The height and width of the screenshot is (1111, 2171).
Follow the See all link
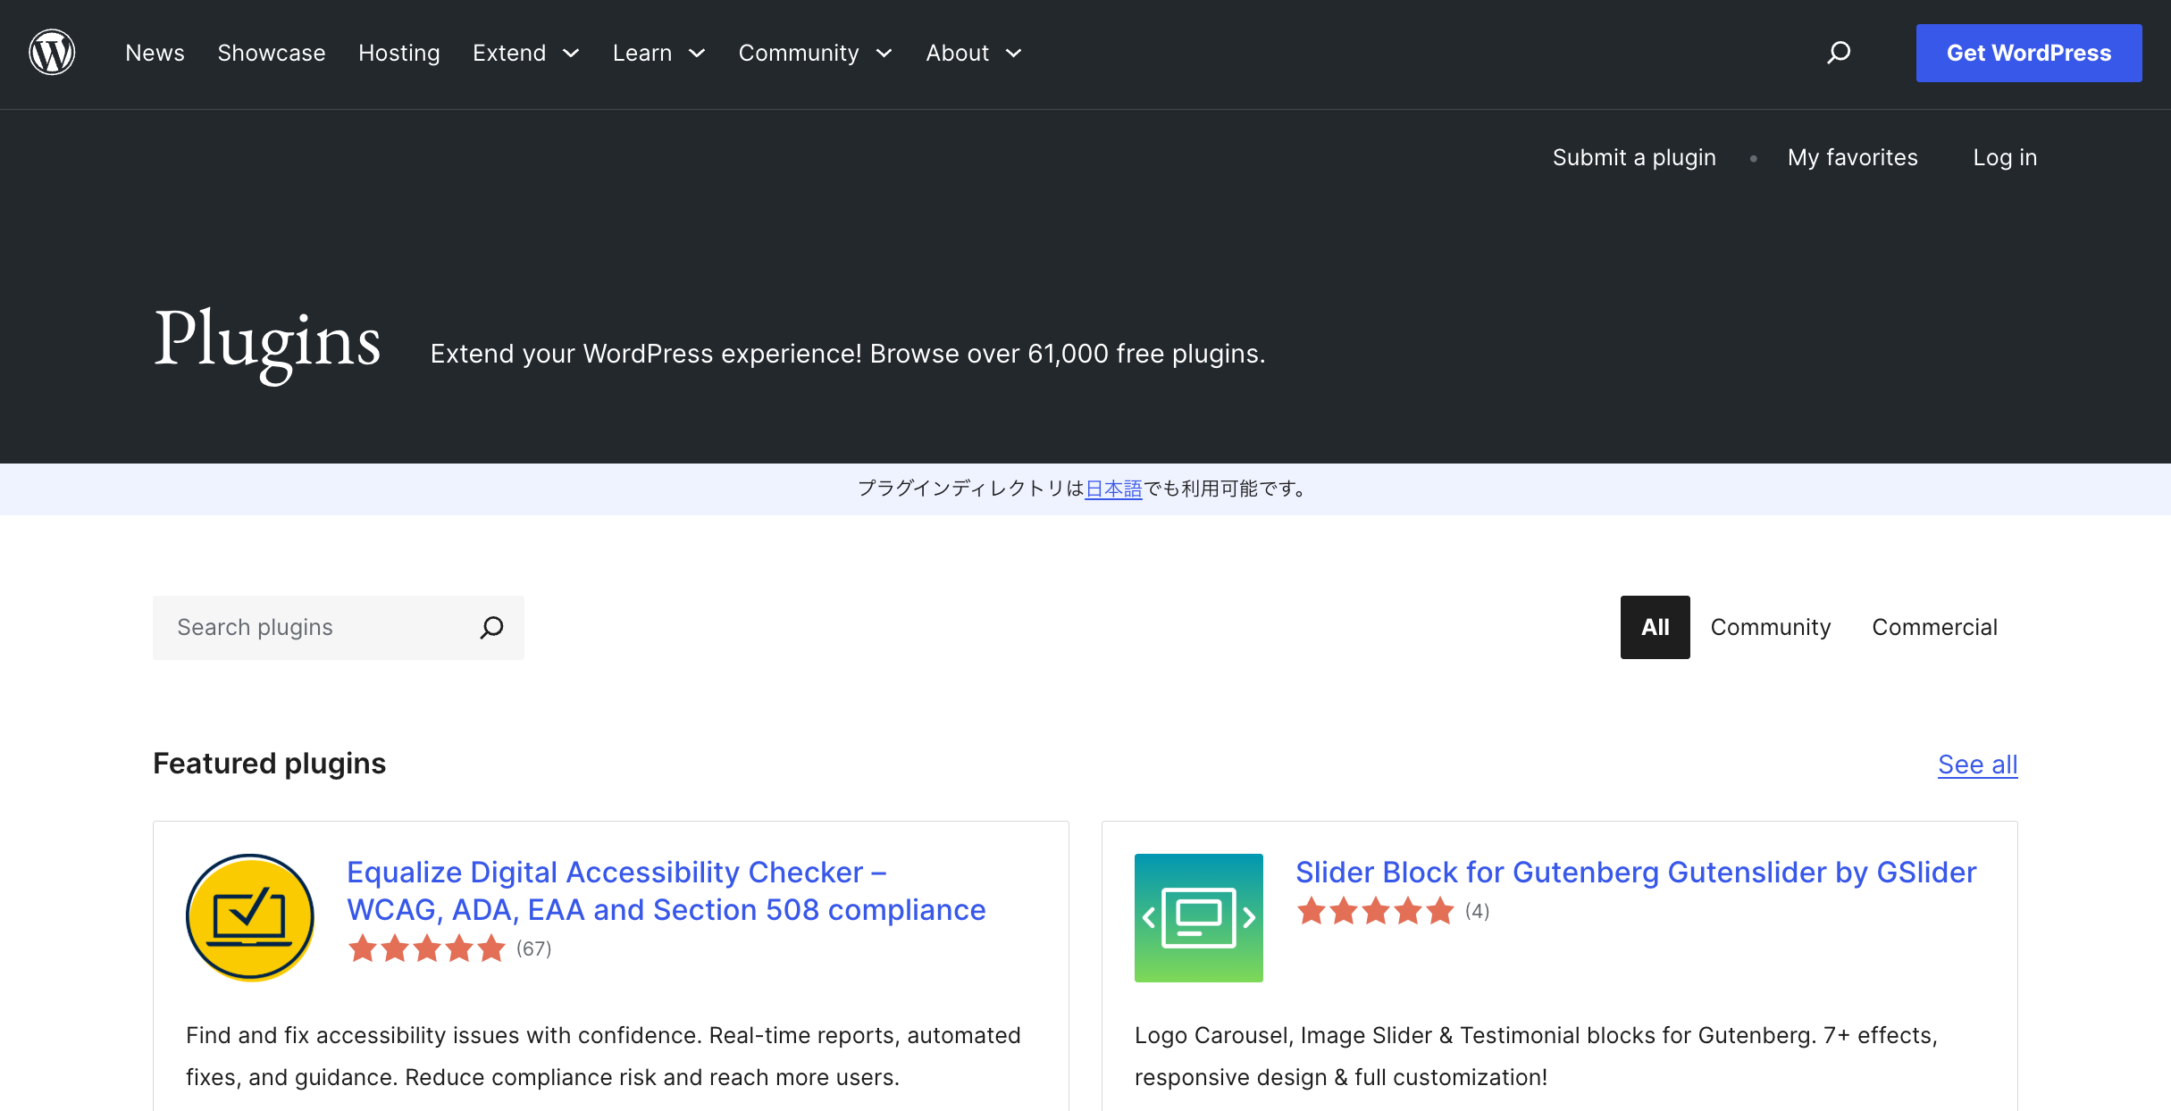(1977, 764)
